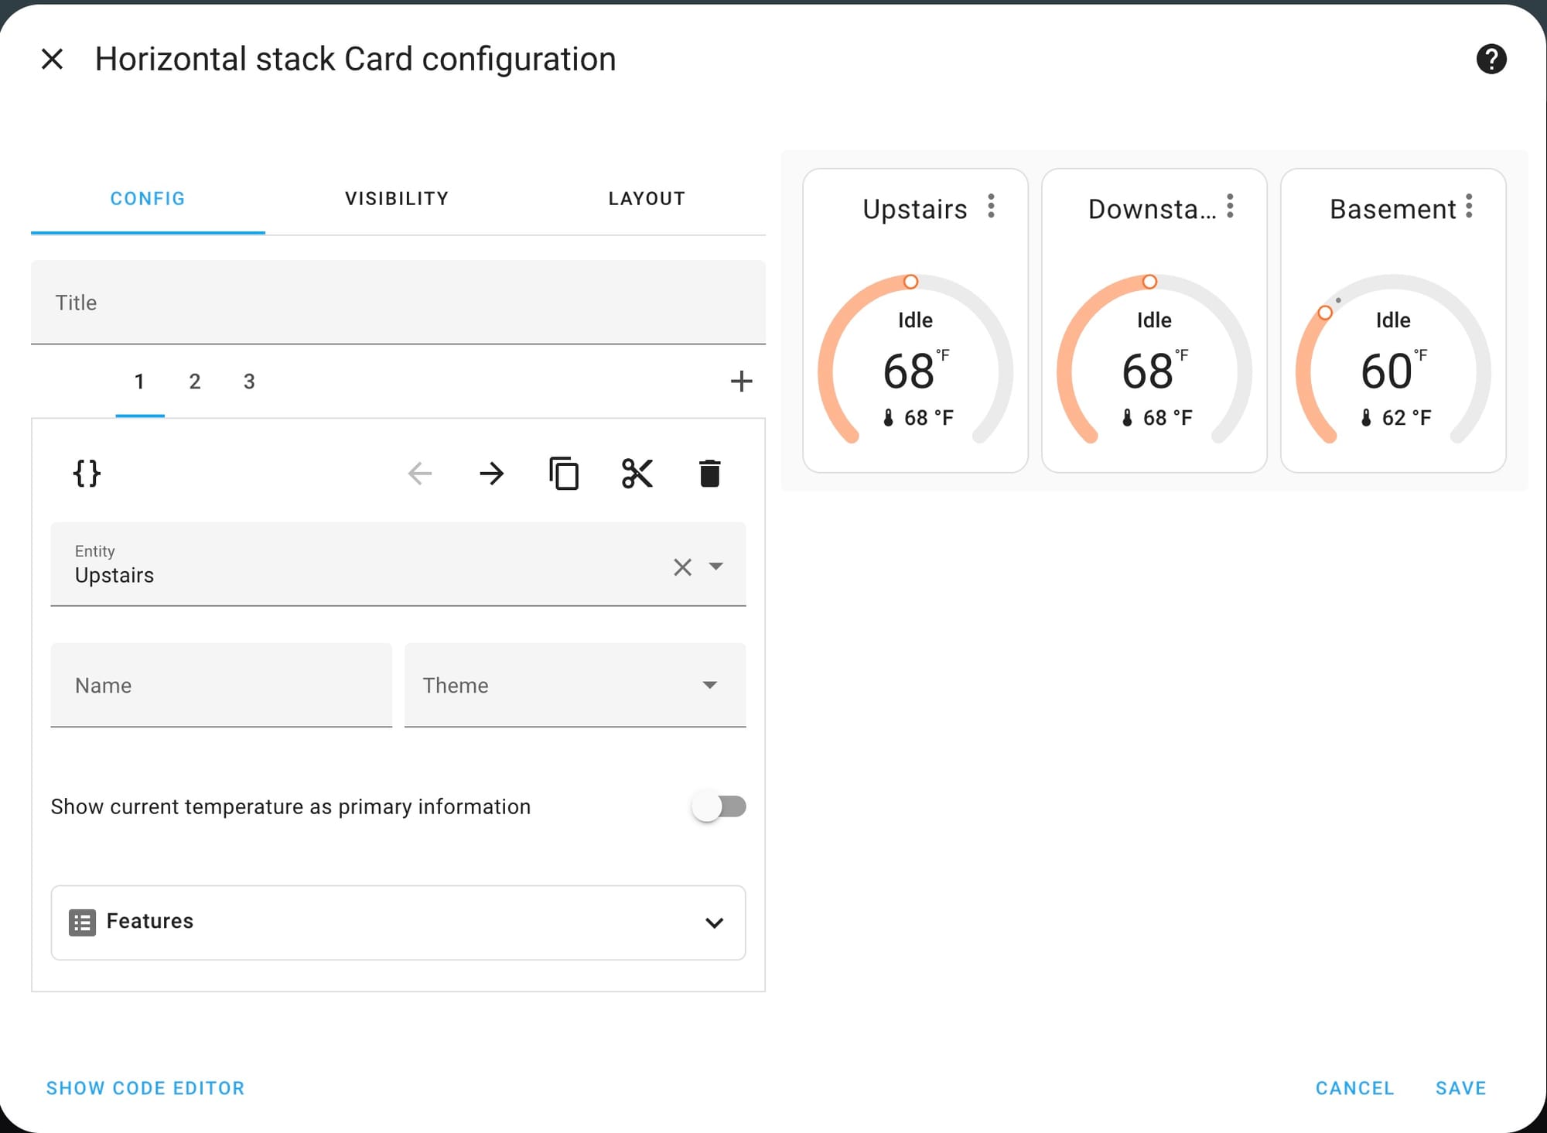Add new card with plus icon
1547x1133 pixels.
741,381
